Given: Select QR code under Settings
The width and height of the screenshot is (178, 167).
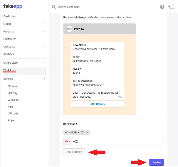Looking at the screenshot, I should coord(13,114).
